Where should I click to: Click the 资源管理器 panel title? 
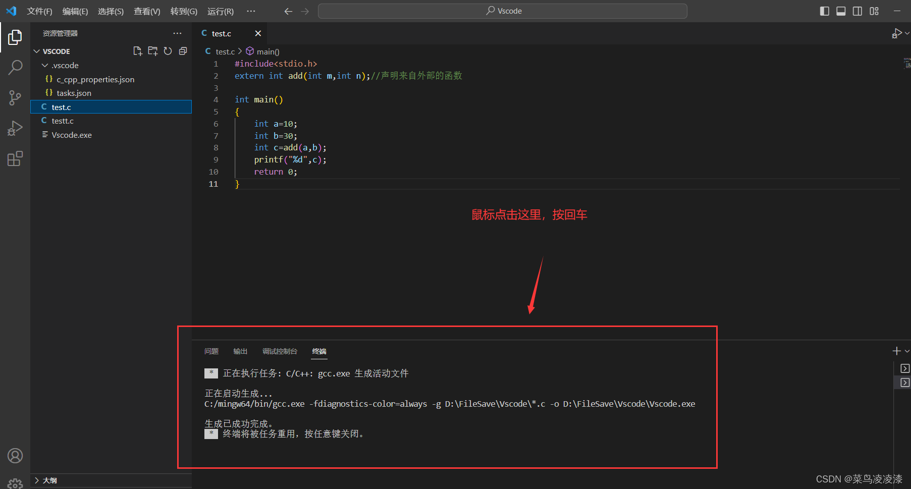coord(60,33)
